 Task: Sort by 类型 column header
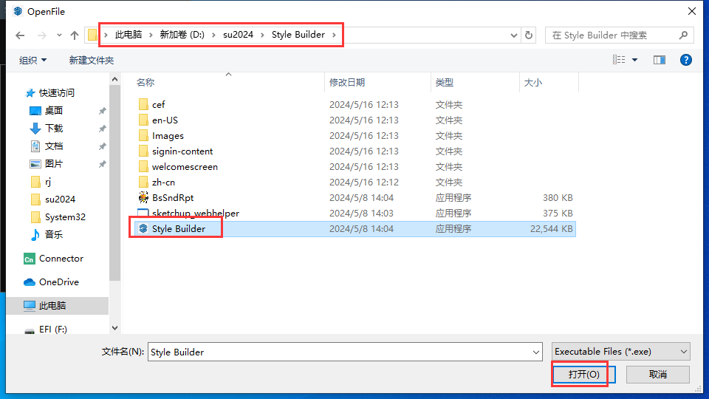tap(444, 82)
